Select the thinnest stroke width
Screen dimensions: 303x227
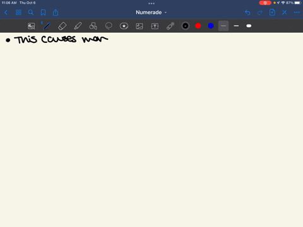coord(223,26)
